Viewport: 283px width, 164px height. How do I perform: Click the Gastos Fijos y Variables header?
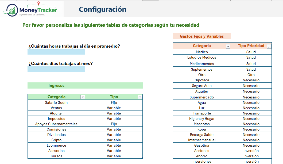pyautogui.click(x=202, y=36)
